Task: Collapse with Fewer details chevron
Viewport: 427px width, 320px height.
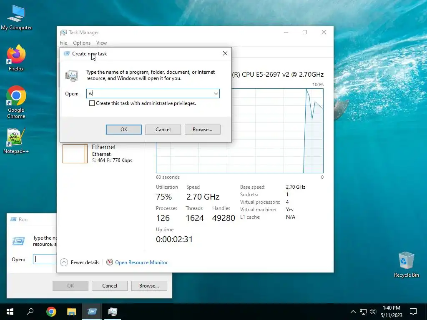Action: [x=64, y=262]
